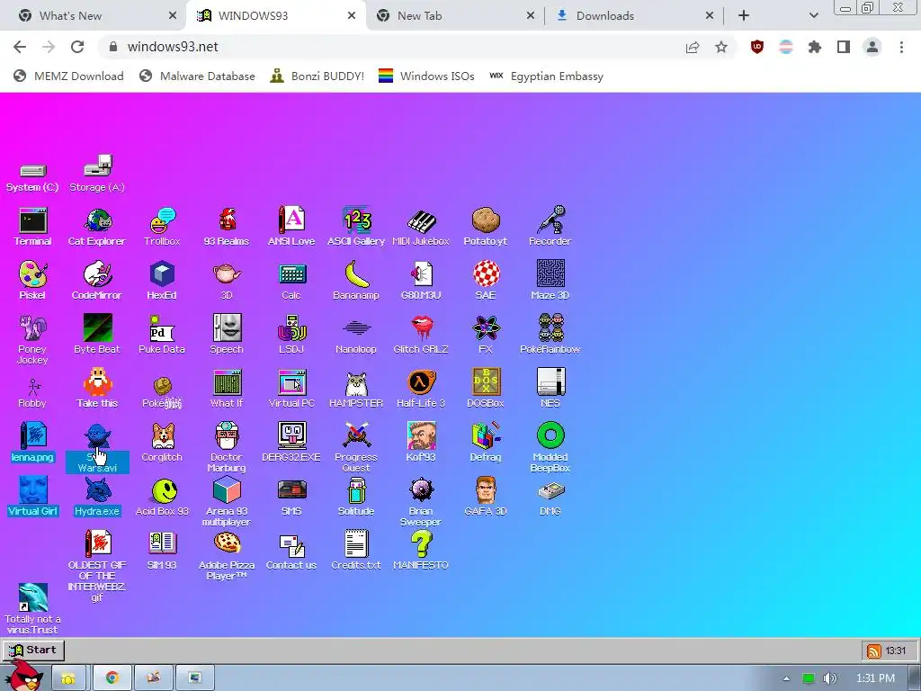Launch the Maze 3D icon
The width and height of the screenshot is (921, 691).
tap(550, 281)
